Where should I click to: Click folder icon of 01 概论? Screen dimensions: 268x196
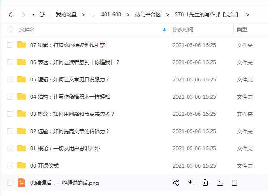coord(22,148)
